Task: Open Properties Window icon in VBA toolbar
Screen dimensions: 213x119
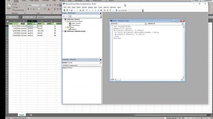Action: coord(107,10)
